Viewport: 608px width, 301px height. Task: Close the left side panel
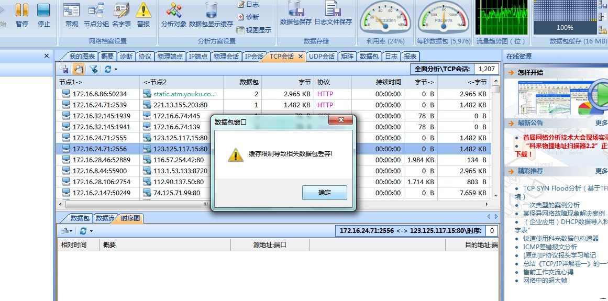click(47, 56)
